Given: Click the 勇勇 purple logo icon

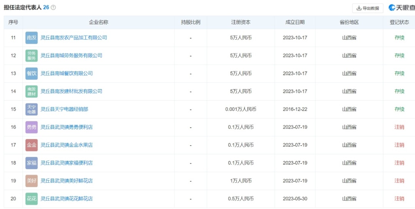Looking at the screenshot, I should point(32,127).
